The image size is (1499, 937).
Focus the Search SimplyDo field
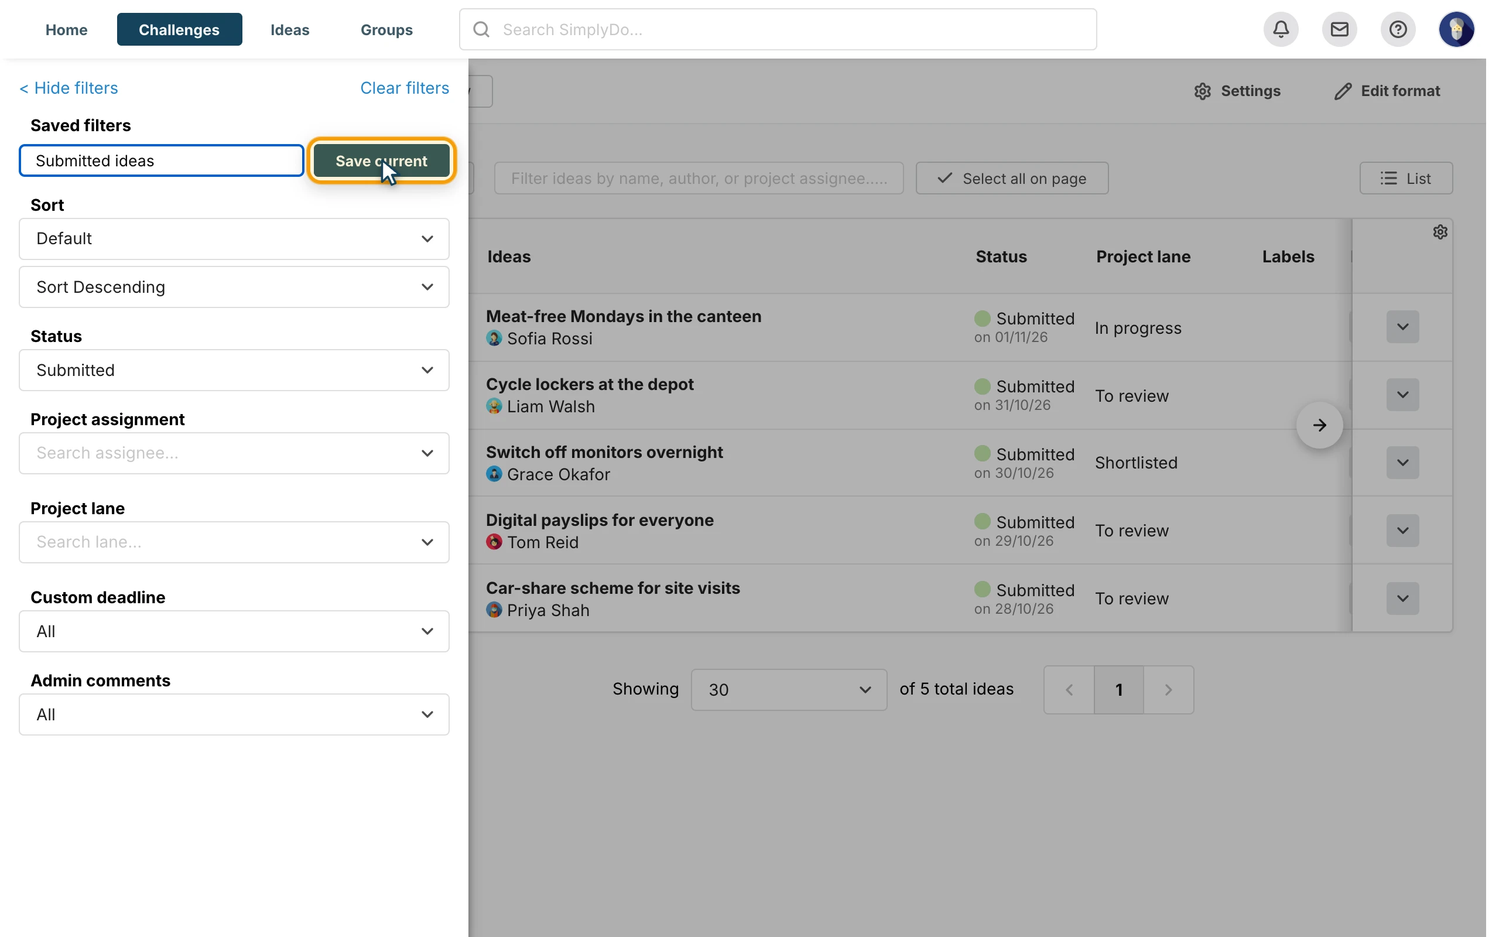(x=778, y=29)
